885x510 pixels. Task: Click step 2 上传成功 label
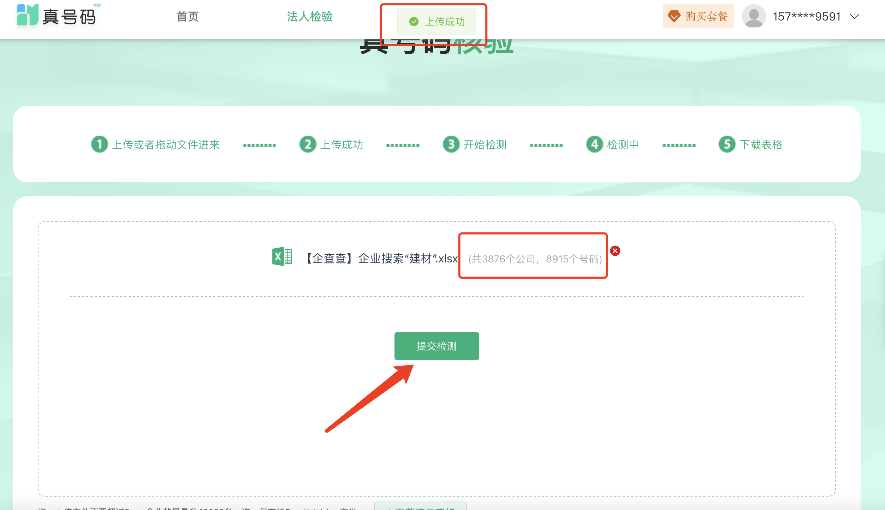pos(341,144)
